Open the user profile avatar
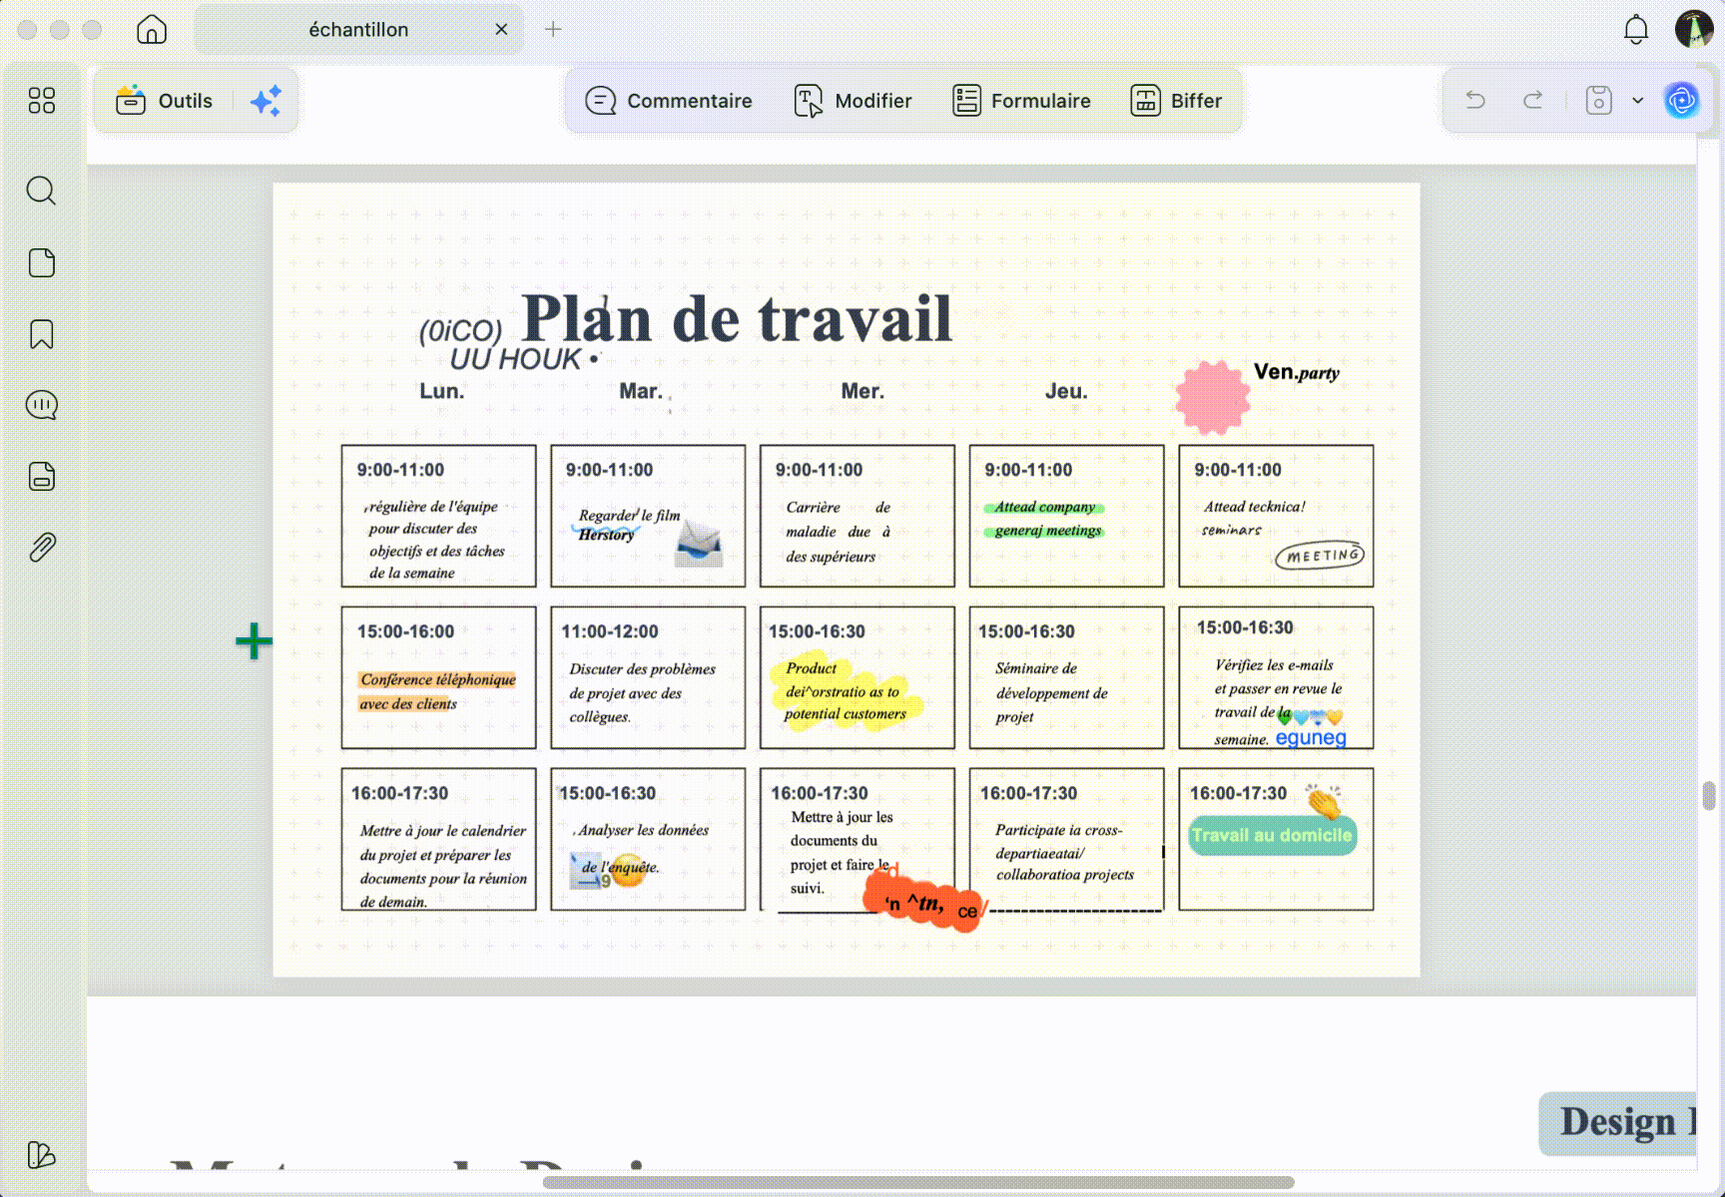 tap(1694, 29)
